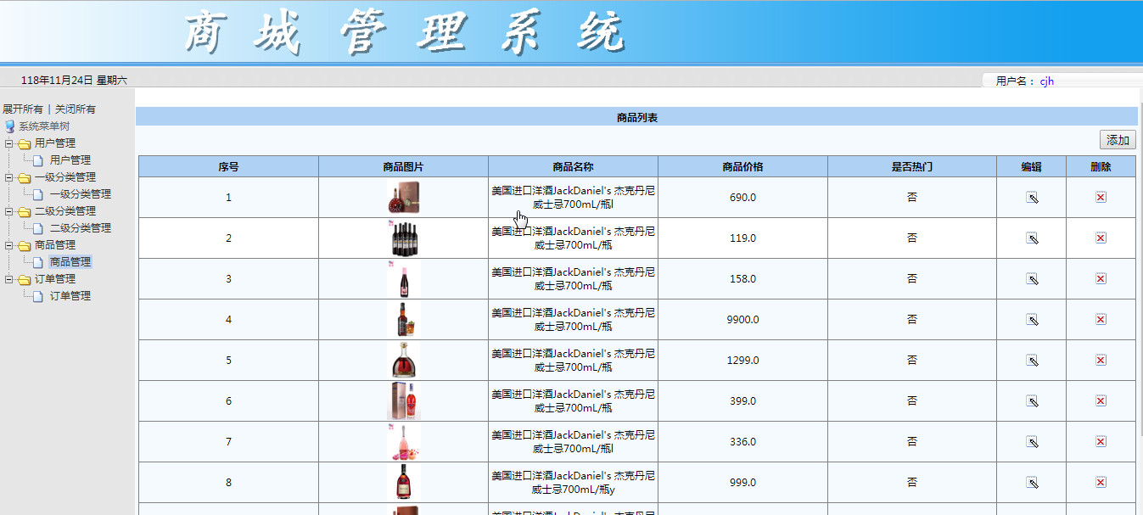Click the edit icon in row 8
Image resolution: width=1143 pixels, height=515 pixels.
click(x=1032, y=483)
